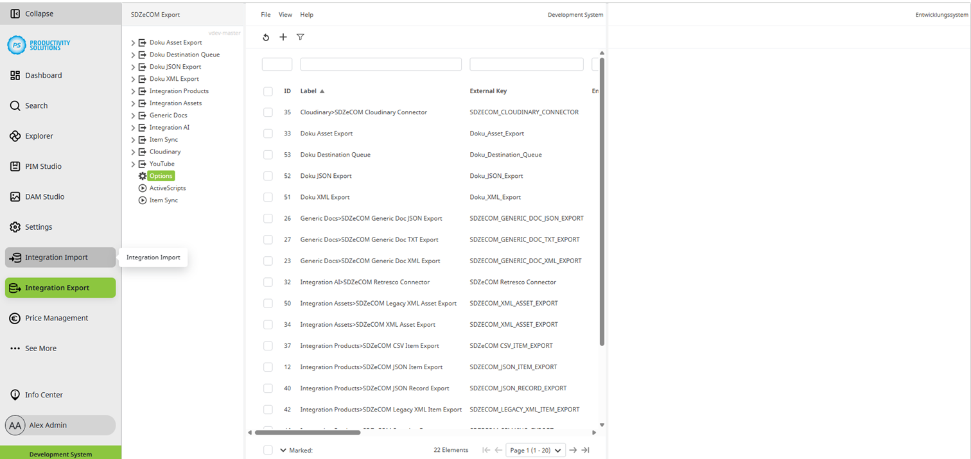Open Doku Destination Queue export link
The width and height of the screenshot is (971, 459).
[x=335, y=155]
